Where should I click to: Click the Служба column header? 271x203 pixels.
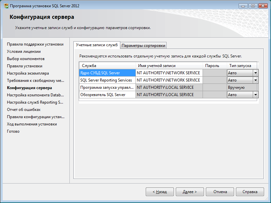[x=107, y=66]
